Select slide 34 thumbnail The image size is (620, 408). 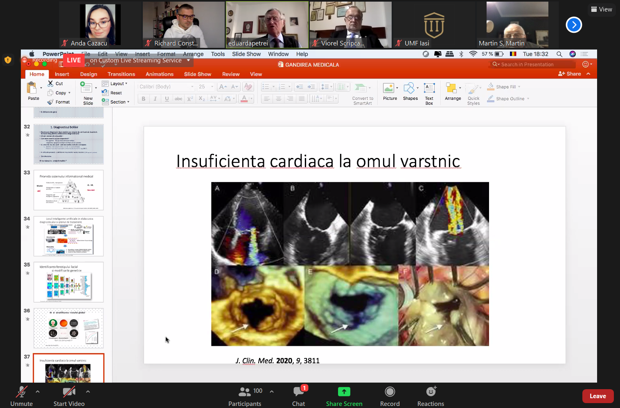[69, 236]
